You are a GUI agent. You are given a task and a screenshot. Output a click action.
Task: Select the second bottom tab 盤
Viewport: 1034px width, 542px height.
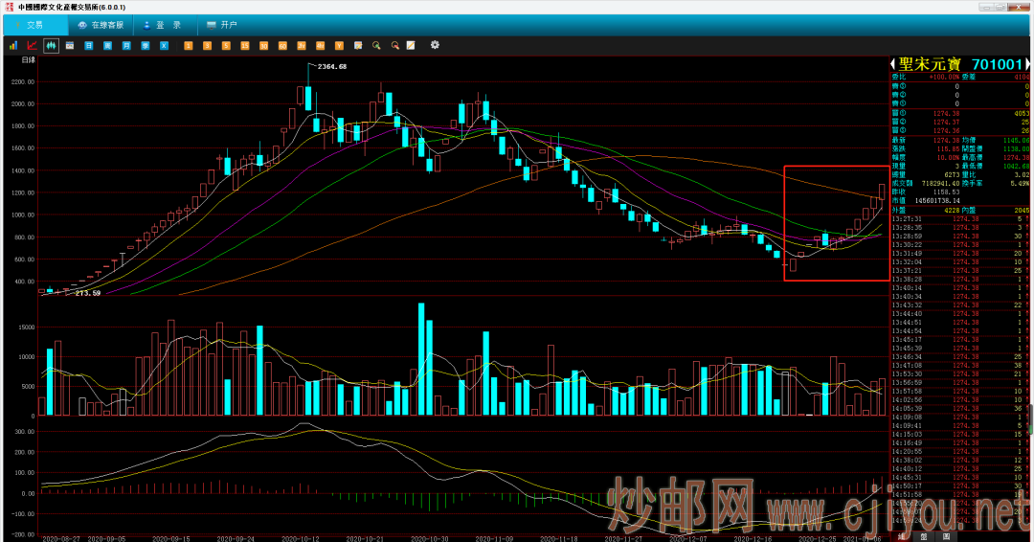tap(922, 536)
